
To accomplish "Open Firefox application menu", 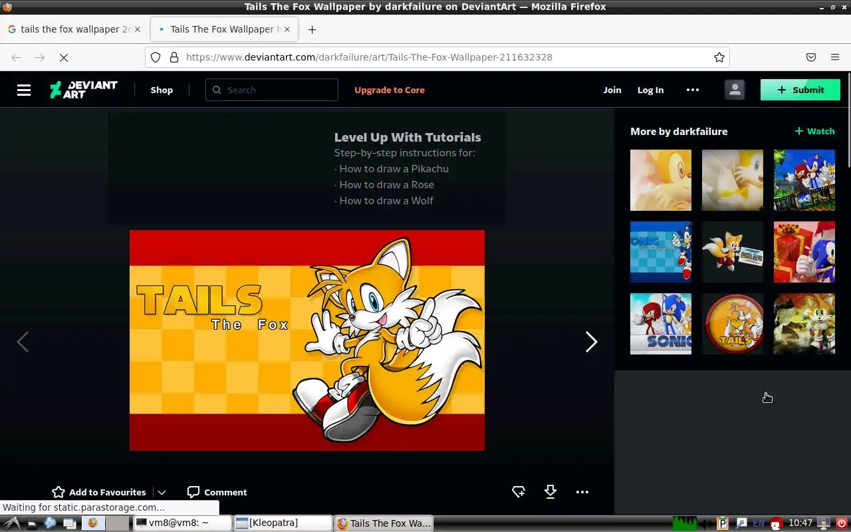I will pyautogui.click(x=835, y=57).
